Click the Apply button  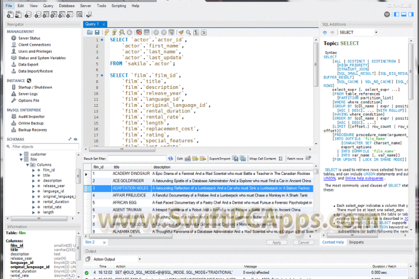coord(277,242)
